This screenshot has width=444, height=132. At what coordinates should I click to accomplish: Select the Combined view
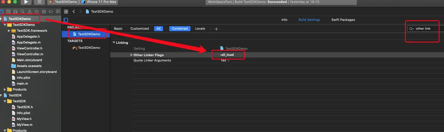point(180,29)
